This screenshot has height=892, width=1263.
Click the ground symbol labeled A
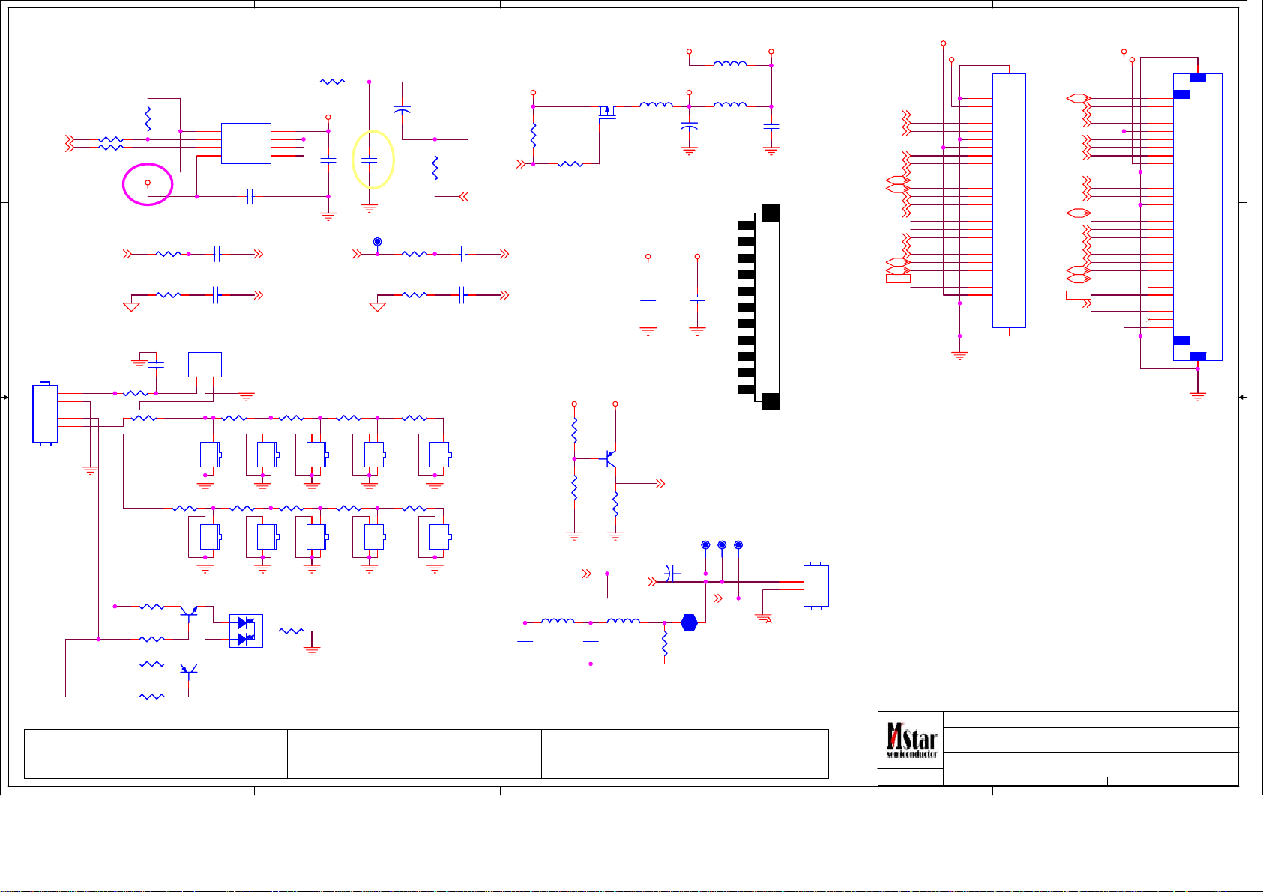pos(764,619)
